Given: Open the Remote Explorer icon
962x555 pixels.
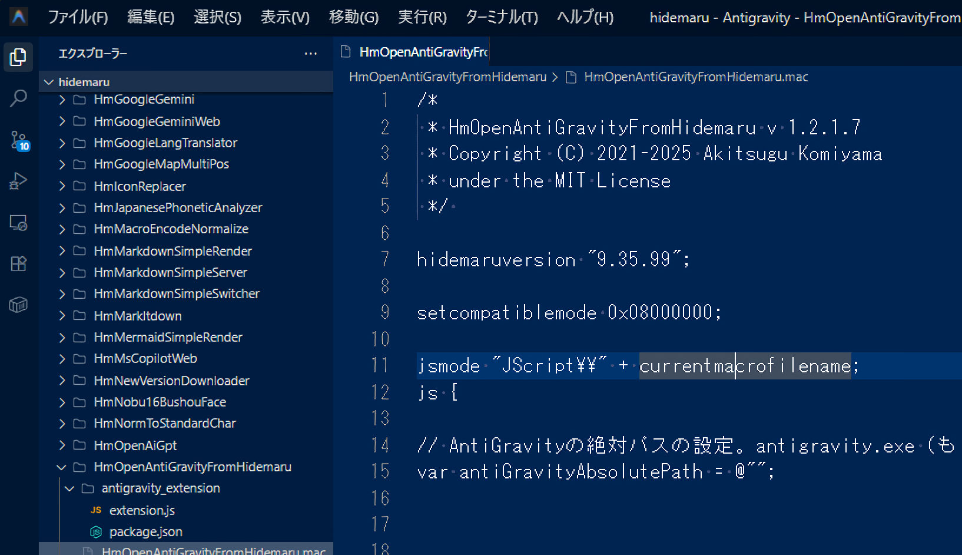Looking at the screenshot, I should 18,222.
